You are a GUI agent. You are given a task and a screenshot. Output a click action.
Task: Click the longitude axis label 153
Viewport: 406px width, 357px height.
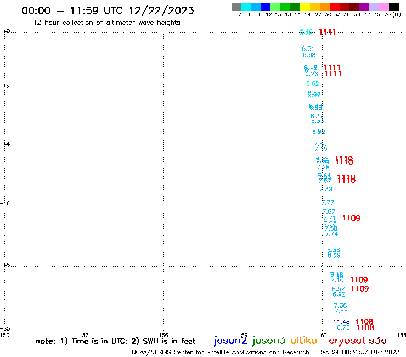pos(84,335)
